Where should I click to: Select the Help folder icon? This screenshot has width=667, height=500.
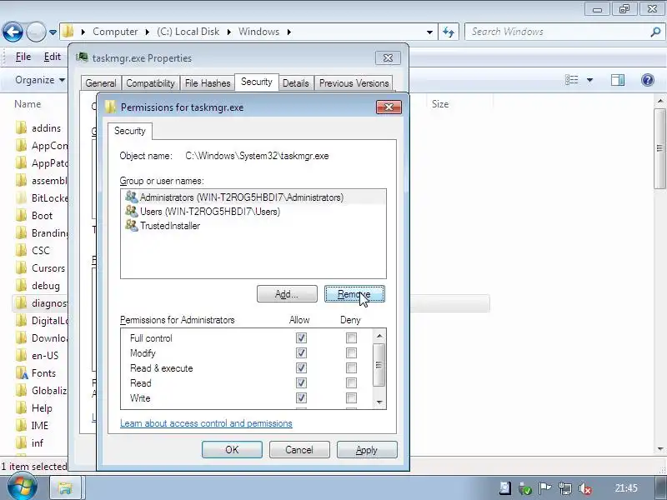[x=21, y=407]
